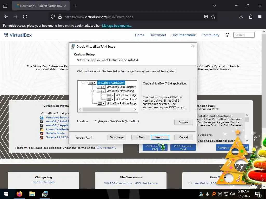Click the volume speaker tray icon
Image resolution: width=266 pixels, height=199 pixels.
click(232, 194)
